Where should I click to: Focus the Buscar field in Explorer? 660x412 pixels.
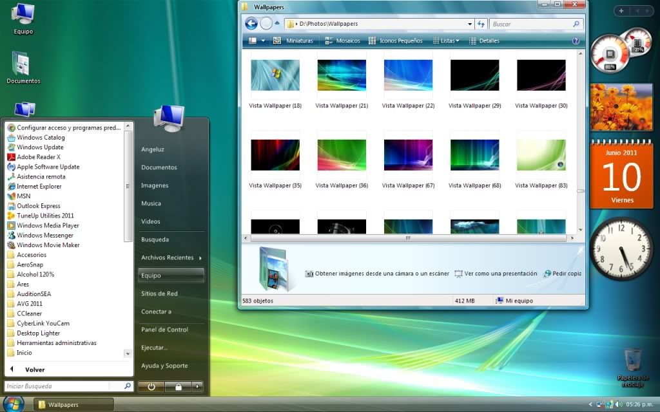click(536, 24)
